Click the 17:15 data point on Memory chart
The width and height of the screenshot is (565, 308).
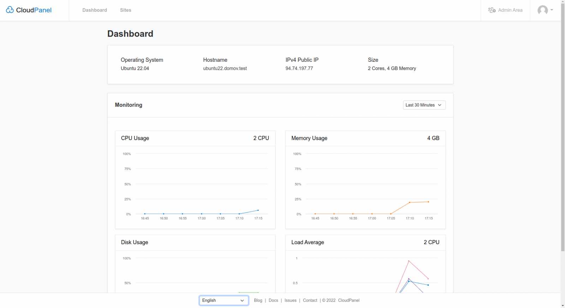pyautogui.click(x=429, y=202)
